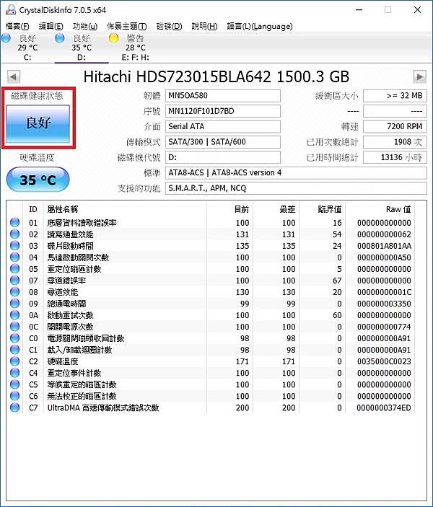Screen dimensions: 433x507
Task: Click status circle for attribute C1 row
Action: (15, 350)
